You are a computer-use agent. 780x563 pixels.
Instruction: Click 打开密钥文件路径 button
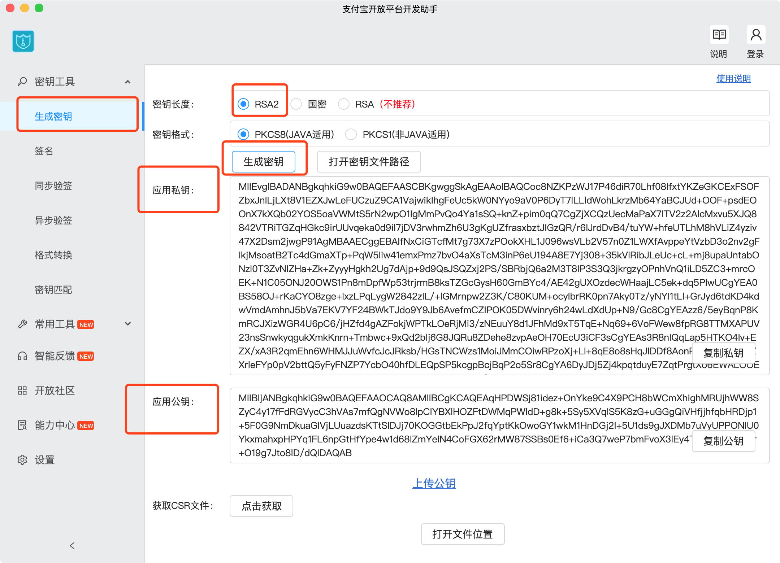click(x=369, y=162)
